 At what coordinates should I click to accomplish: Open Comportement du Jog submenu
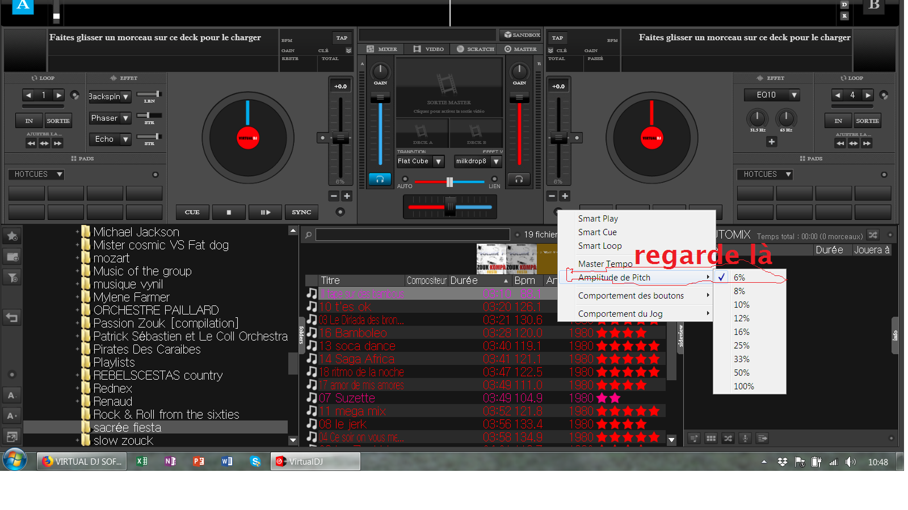(x=636, y=314)
